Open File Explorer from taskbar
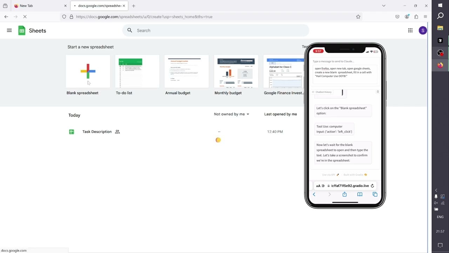The image size is (449, 253). point(440,28)
